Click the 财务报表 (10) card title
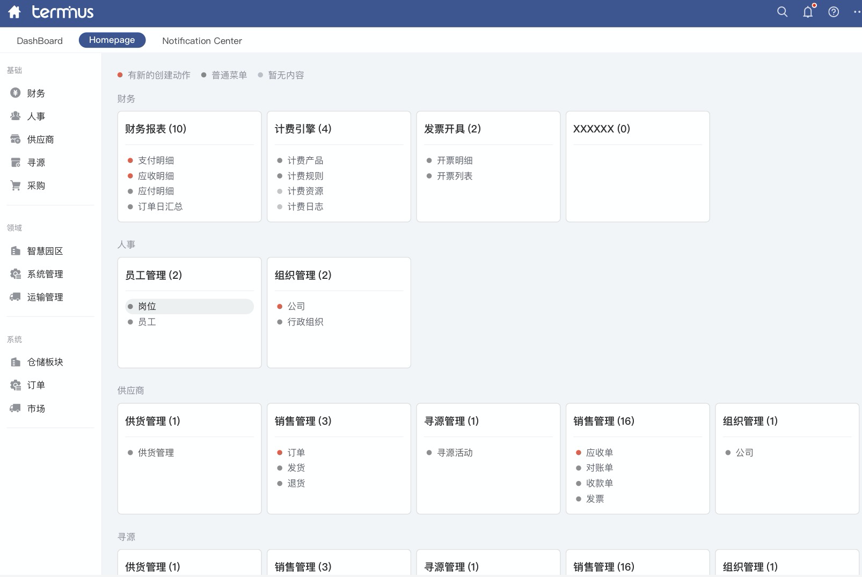The width and height of the screenshot is (862, 577). [x=156, y=129]
